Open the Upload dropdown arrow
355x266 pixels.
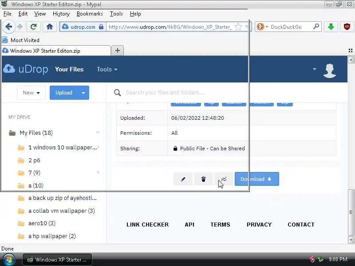tap(83, 93)
